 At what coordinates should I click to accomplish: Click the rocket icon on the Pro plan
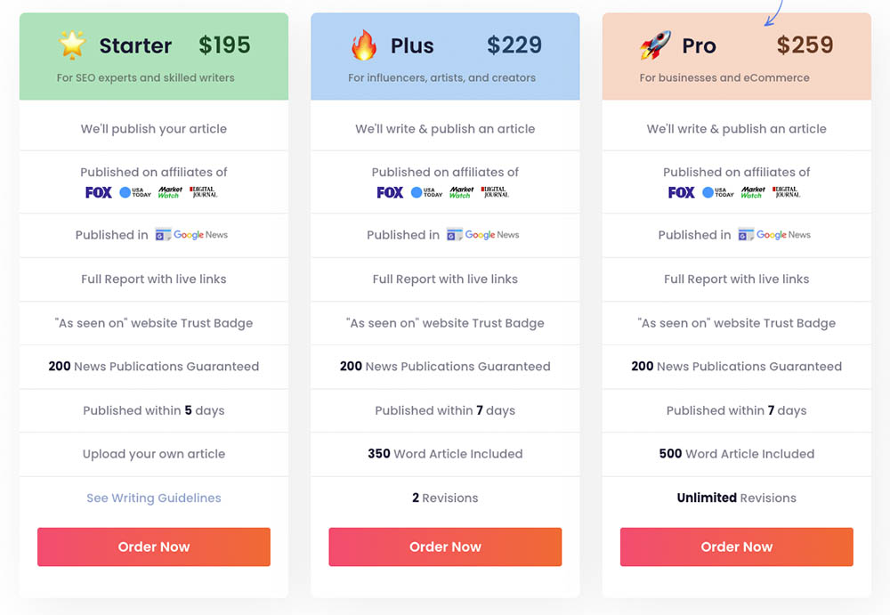652,44
